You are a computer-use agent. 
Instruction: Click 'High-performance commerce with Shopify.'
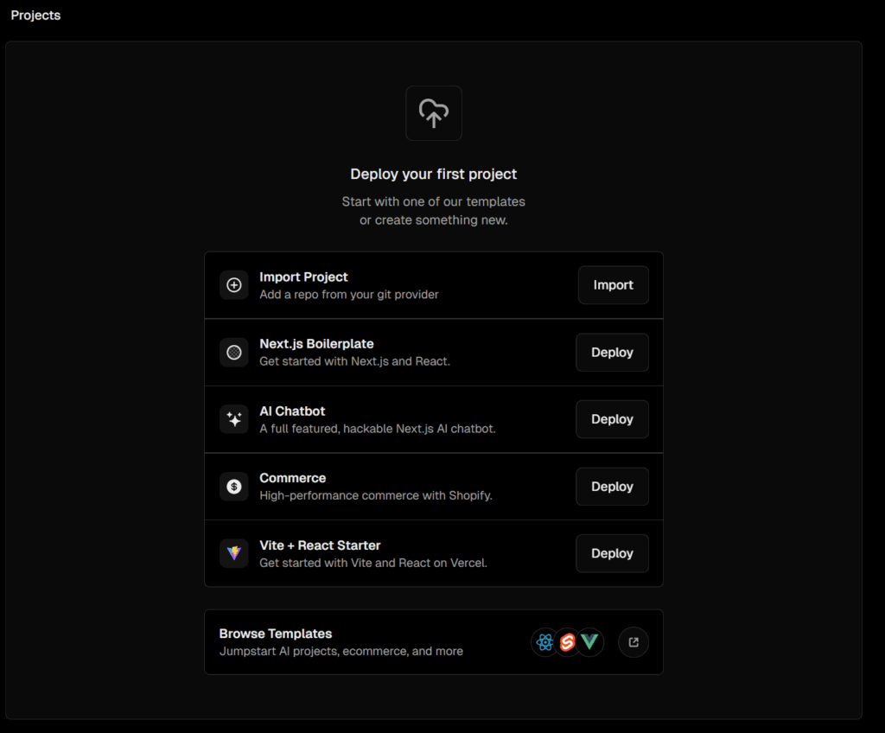point(376,495)
